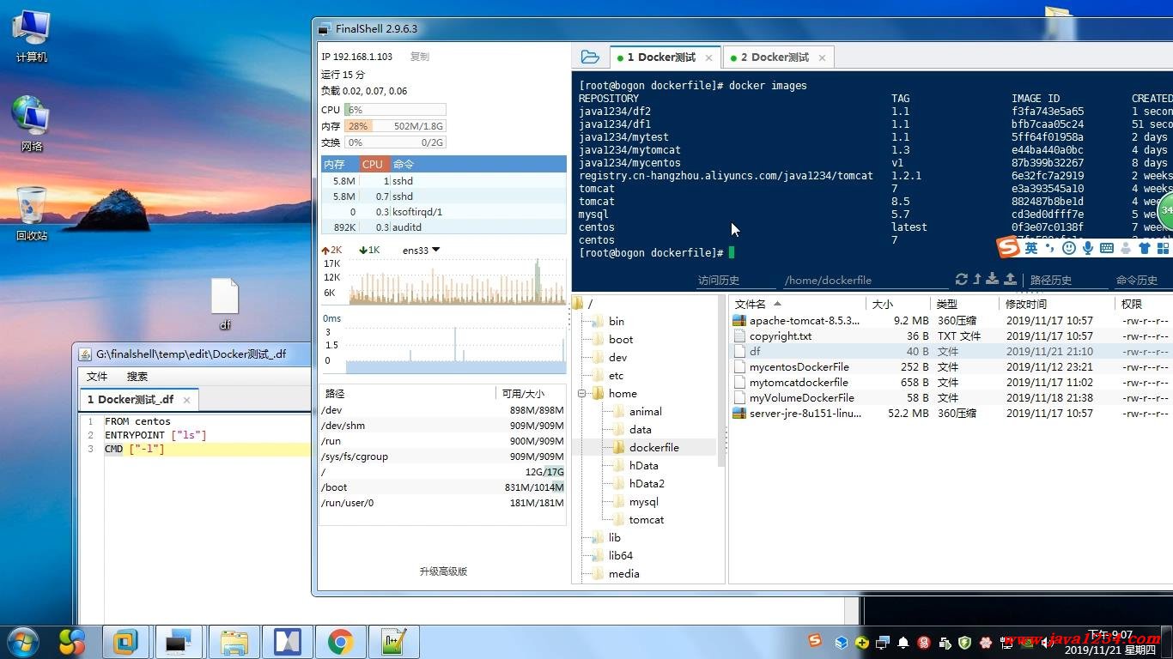
Task: Select the dockerfile folder in the tree
Action: (x=653, y=447)
